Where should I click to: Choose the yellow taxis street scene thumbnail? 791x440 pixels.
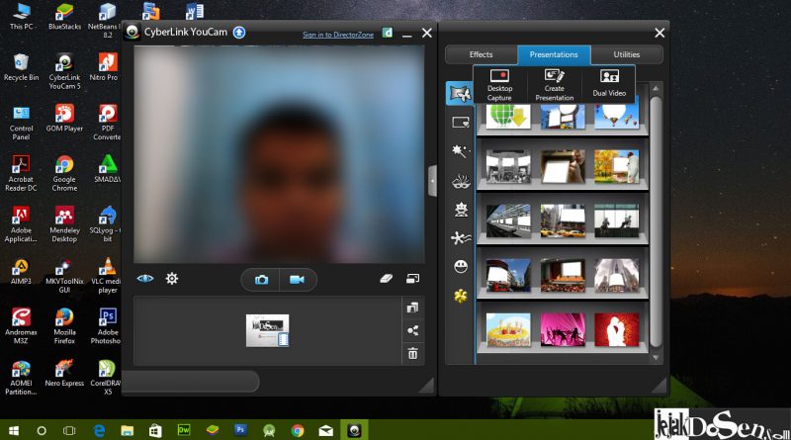[563, 221]
